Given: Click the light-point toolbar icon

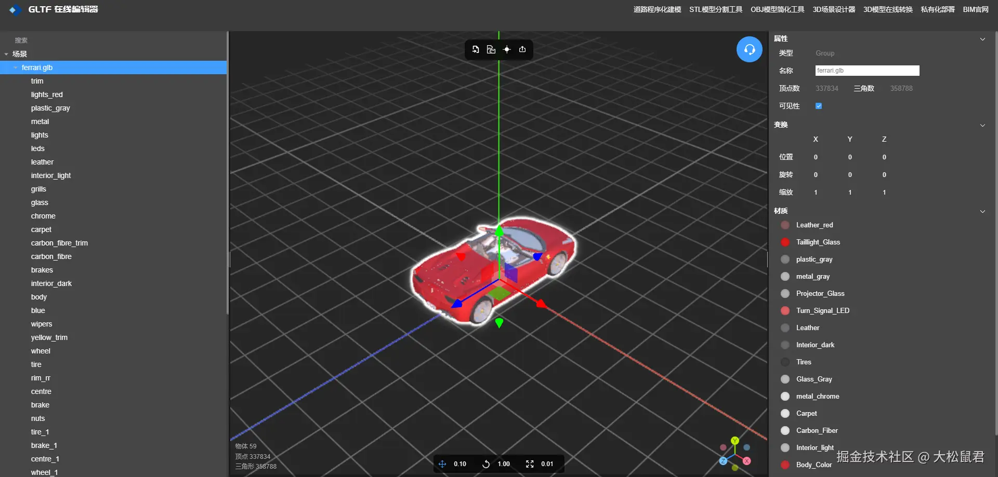Looking at the screenshot, I should coord(507,49).
